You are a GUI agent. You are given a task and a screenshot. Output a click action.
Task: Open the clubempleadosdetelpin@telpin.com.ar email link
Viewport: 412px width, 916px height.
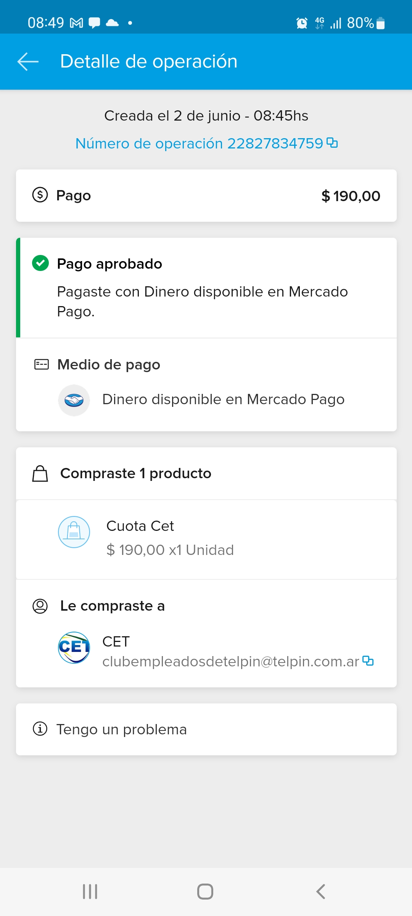click(230, 661)
